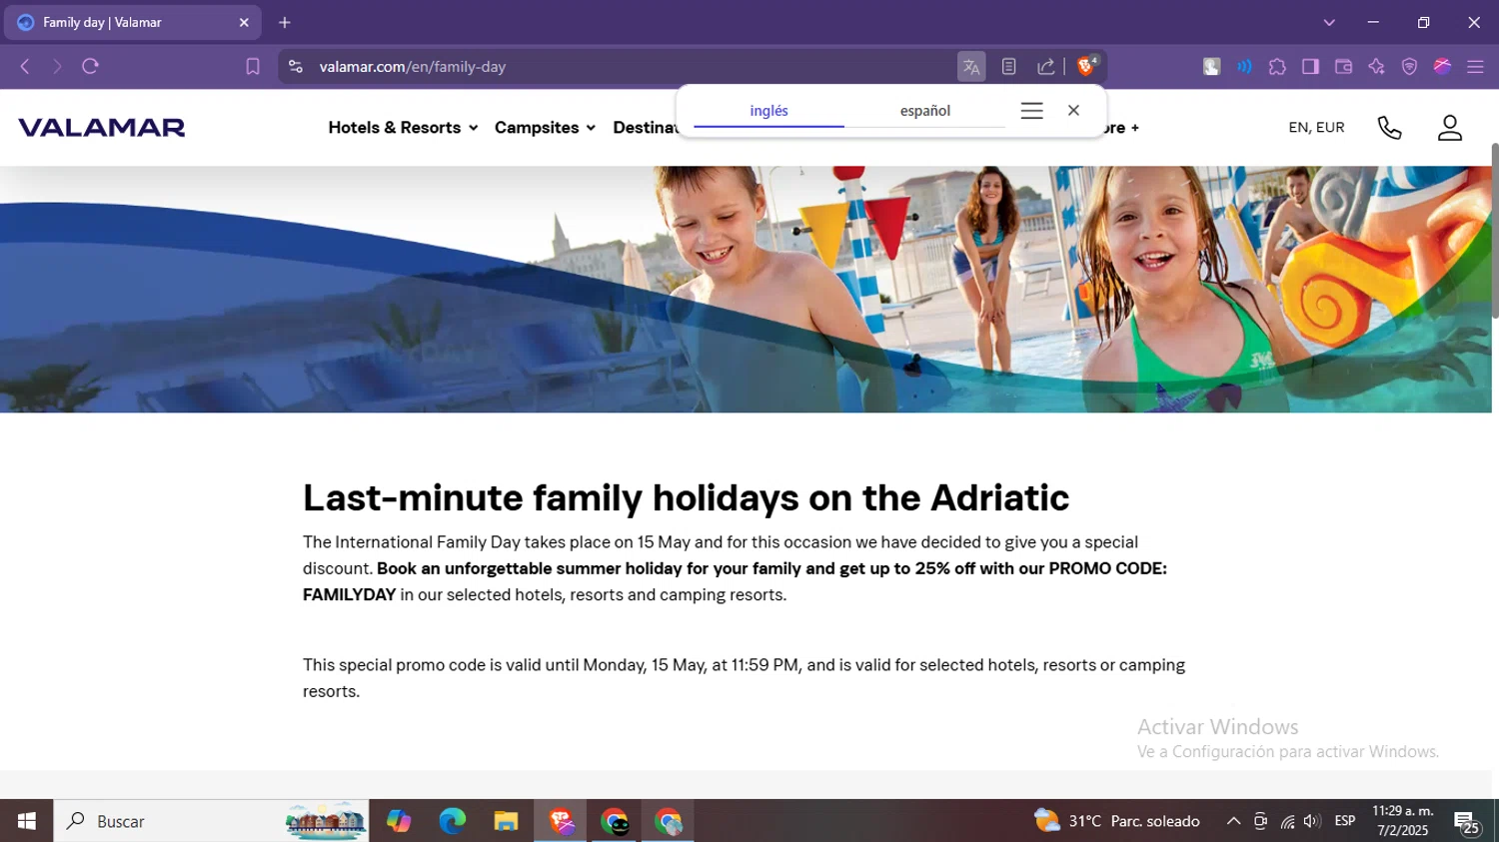Open Leo AI sparkle icon

point(1376,67)
